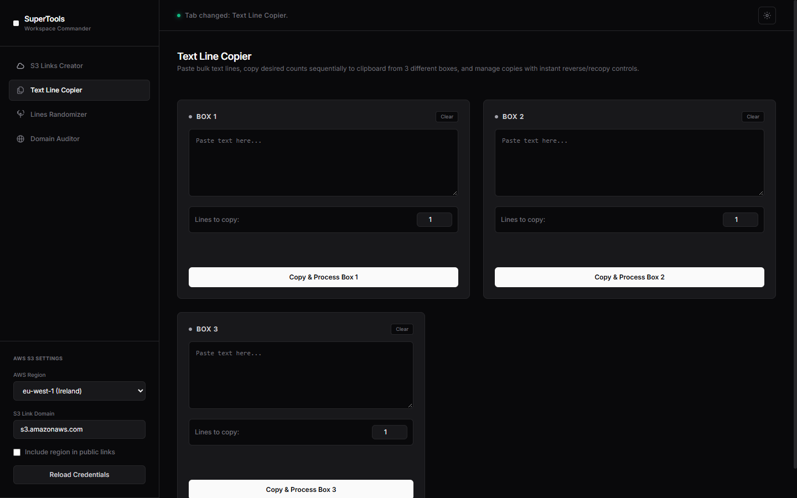This screenshot has height=498, width=797.
Task: Click the 'Tab changed: Text Line Copier.' status message
Action: point(236,15)
